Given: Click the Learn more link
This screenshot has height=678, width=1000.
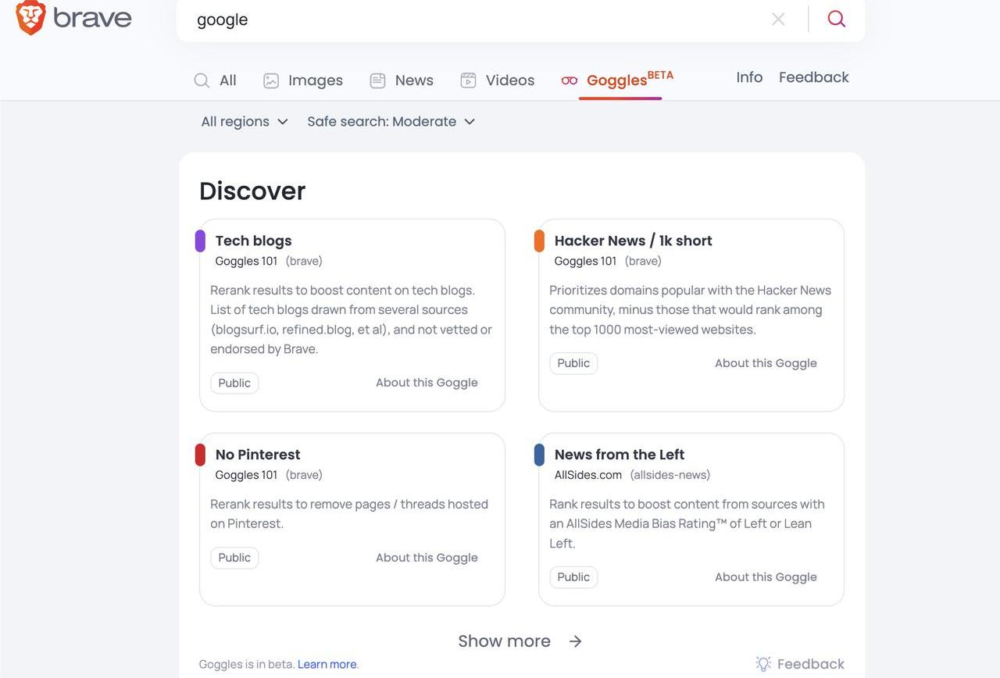Looking at the screenshot, I should click(x=327, y=665).
